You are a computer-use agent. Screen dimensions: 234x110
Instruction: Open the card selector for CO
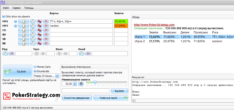[x=33, y=30]
